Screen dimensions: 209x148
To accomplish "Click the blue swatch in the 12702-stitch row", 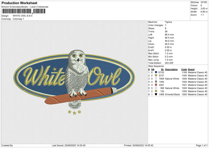I will tap(156, 72).
